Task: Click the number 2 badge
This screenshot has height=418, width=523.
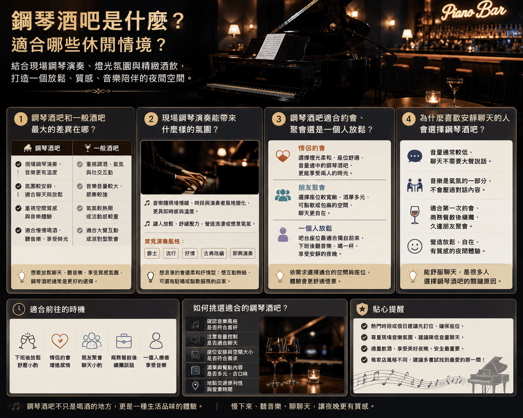Action: [x=151, y=119]
